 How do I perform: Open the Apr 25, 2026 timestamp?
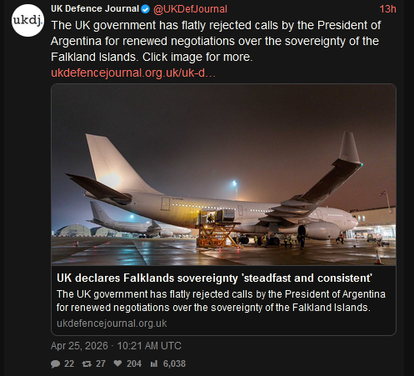116,346
